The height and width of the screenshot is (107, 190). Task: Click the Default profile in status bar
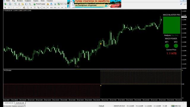tap(102, 106)
